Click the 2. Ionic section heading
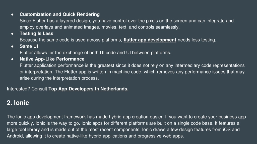Screen dimensions: 257x144 (x=18, y=103)
